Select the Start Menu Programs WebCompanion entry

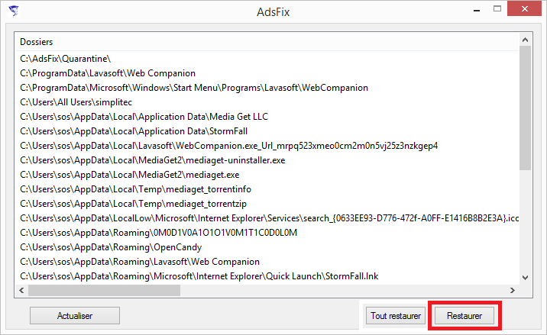pos(194,88)
